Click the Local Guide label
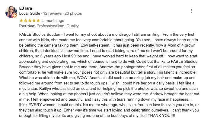The width and height of the screenshot is (204, 119). (x=30, y=13)
